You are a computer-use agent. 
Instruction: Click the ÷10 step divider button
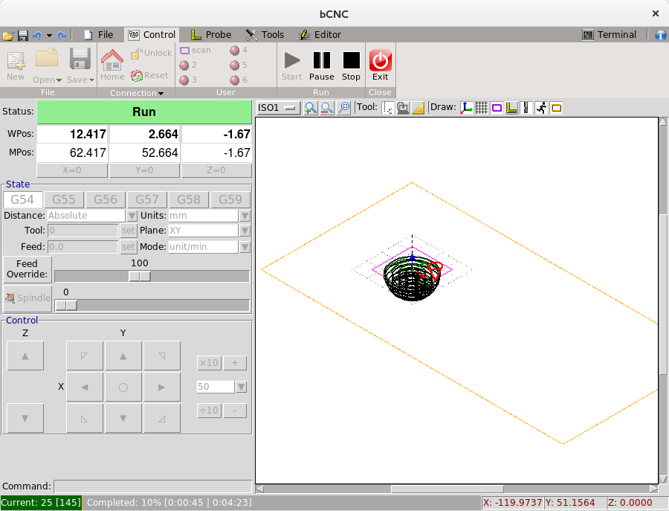point(209,411)
